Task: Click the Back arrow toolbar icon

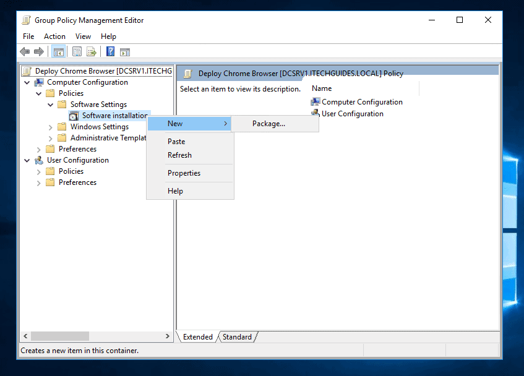Action: 25,52
